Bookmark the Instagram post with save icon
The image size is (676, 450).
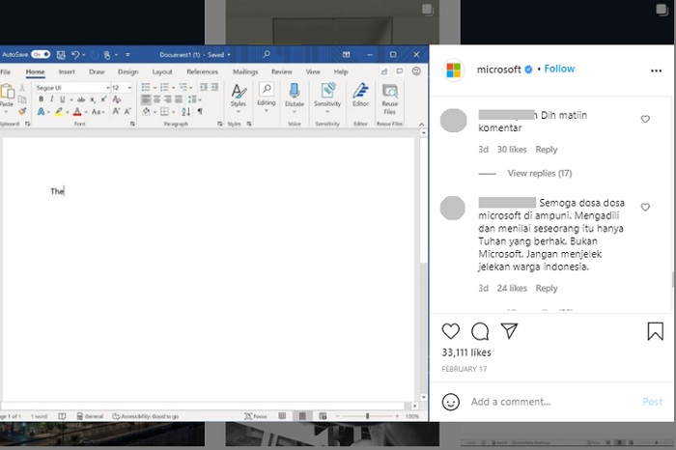[x=656, y=331]
